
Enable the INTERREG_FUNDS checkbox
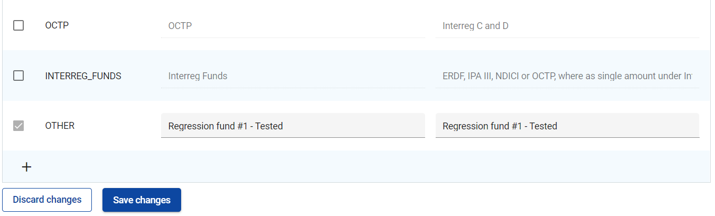point(18,76)
